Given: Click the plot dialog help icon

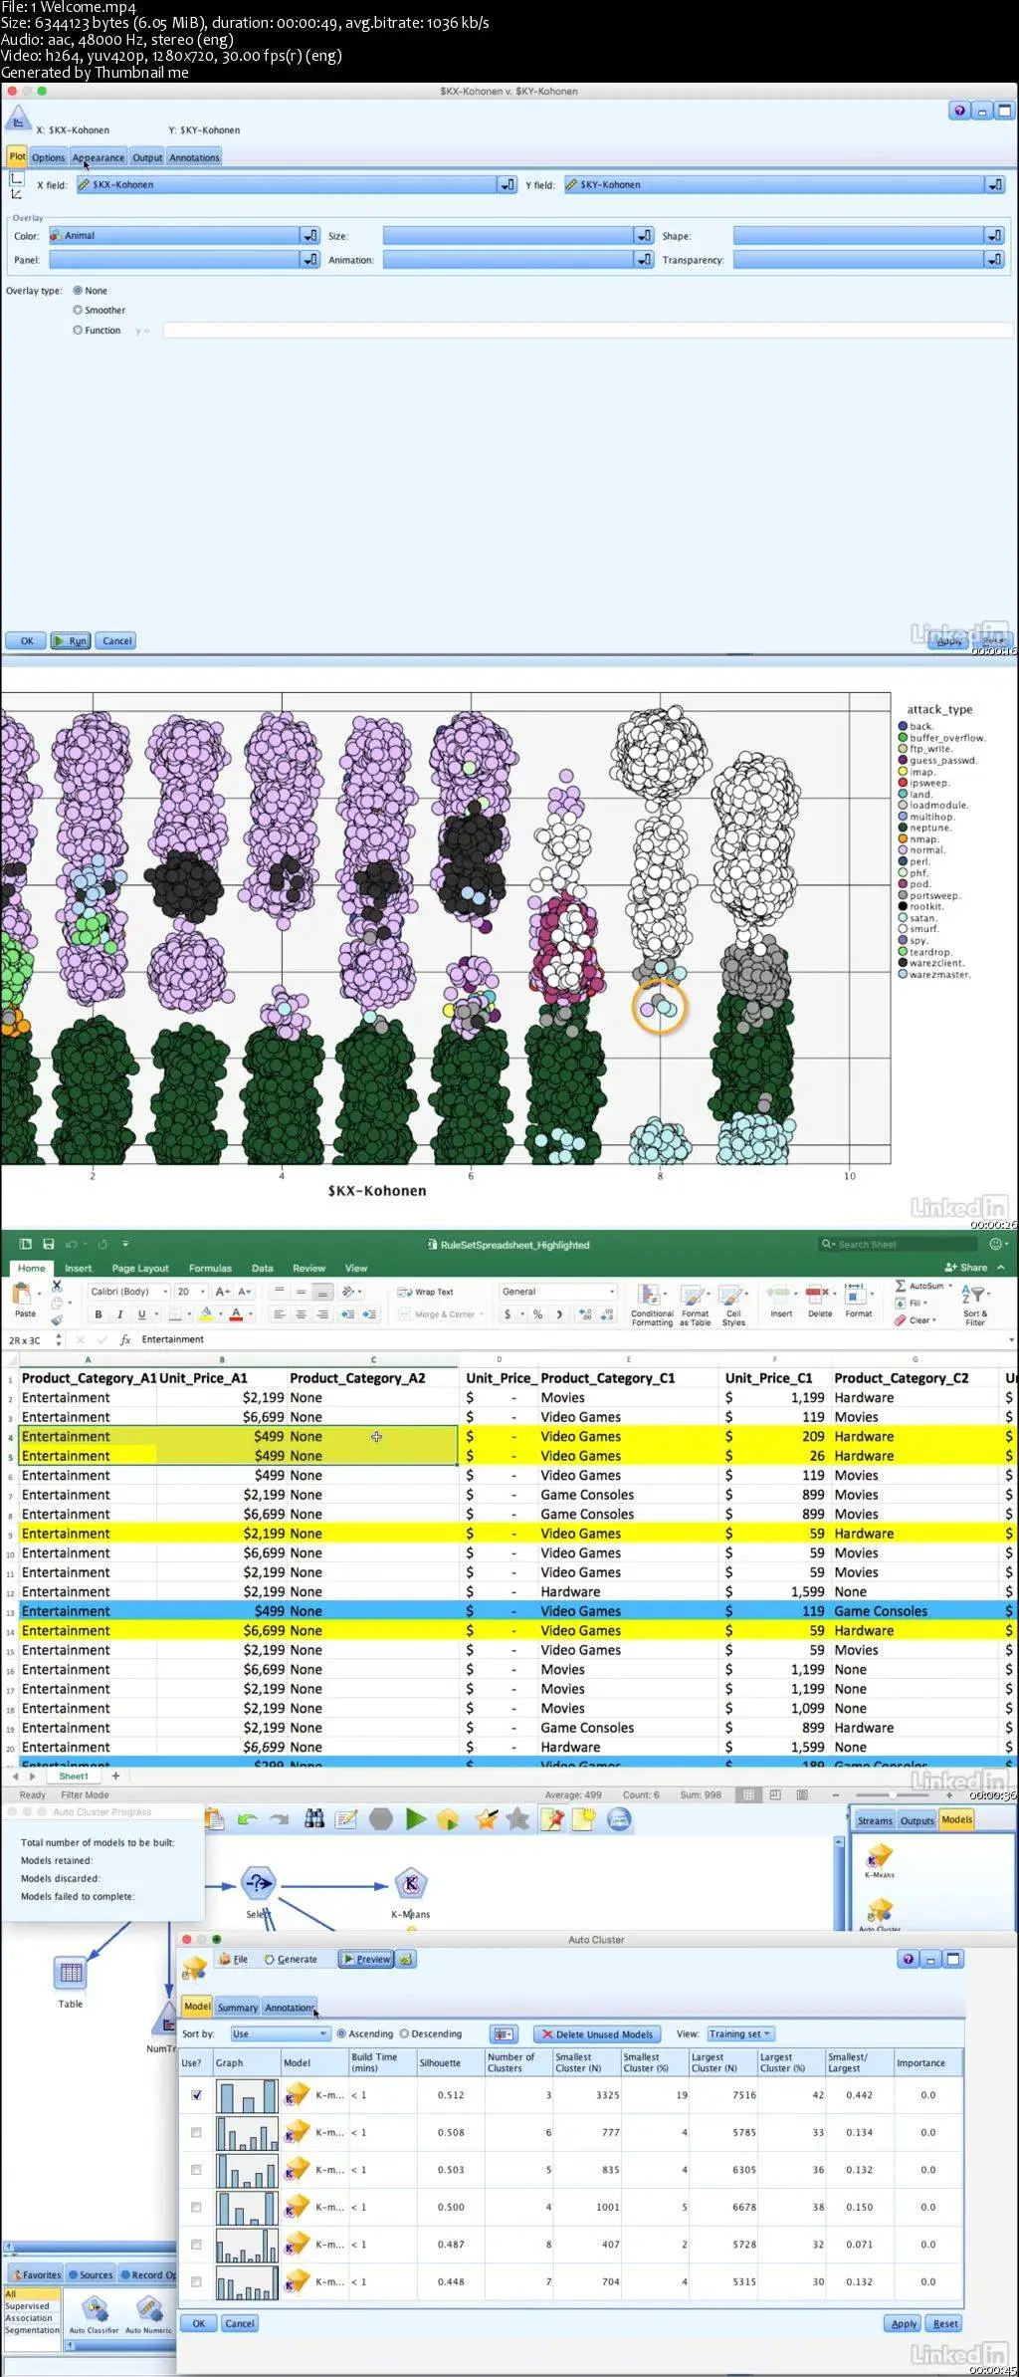Looking at the screenshot, I should click(x=959, y=111).
